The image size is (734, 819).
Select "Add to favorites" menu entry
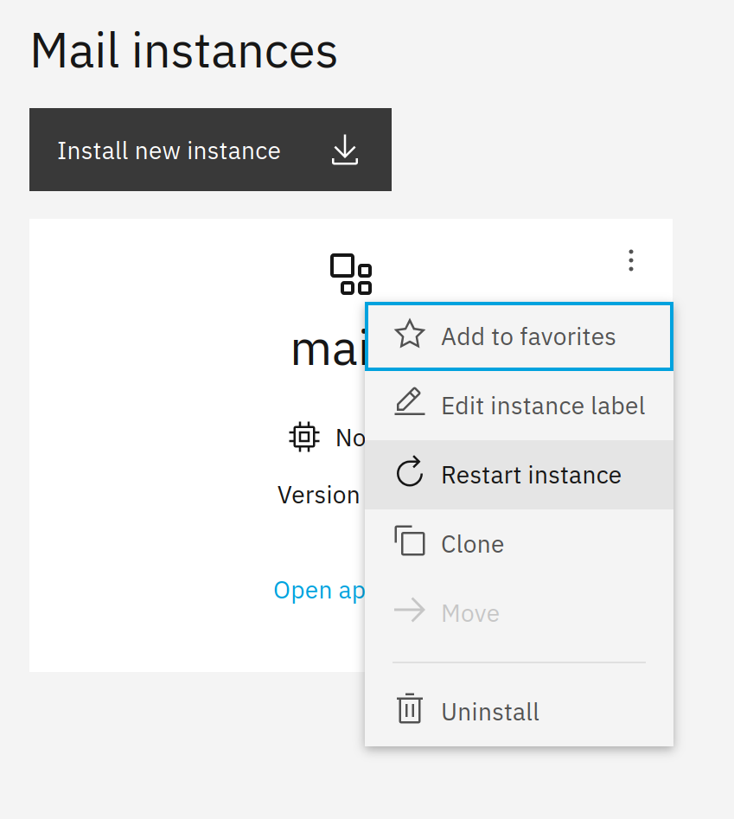(x=528, y=336)
